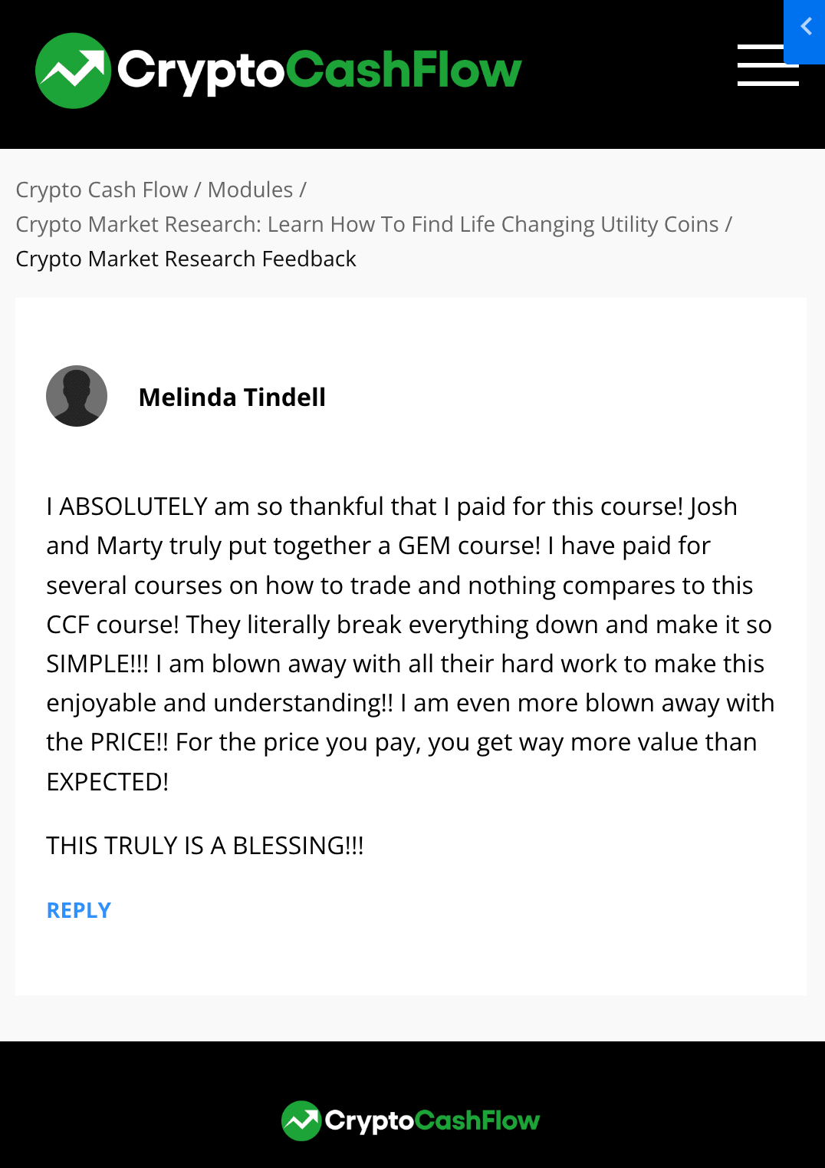Open Melinda Tindell's profile name
The image size is (825, 1168).
point(232,397)
